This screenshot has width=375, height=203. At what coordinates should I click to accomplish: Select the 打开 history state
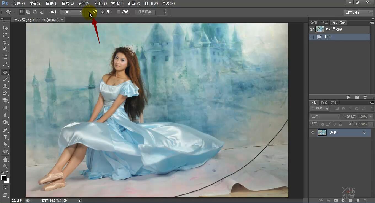[x=328, y=37]
